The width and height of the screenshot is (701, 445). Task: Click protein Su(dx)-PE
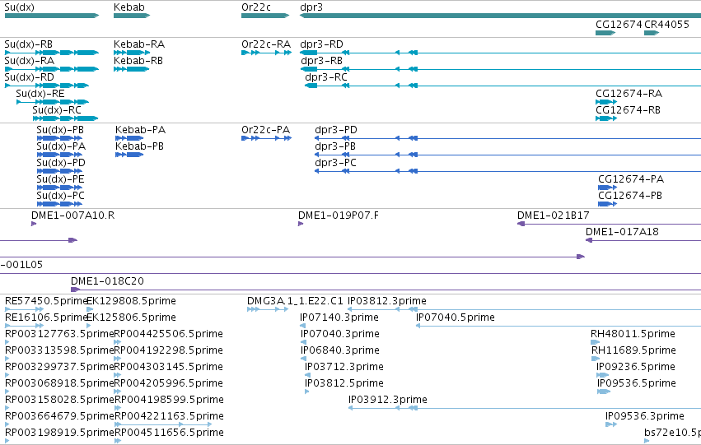[59, 188]
